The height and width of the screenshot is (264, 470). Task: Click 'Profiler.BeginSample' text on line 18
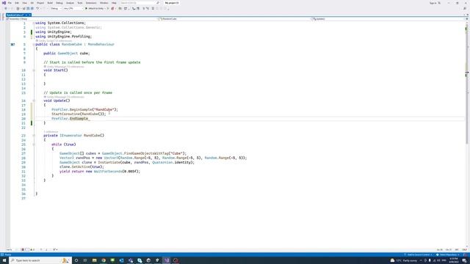coord(72,109)
